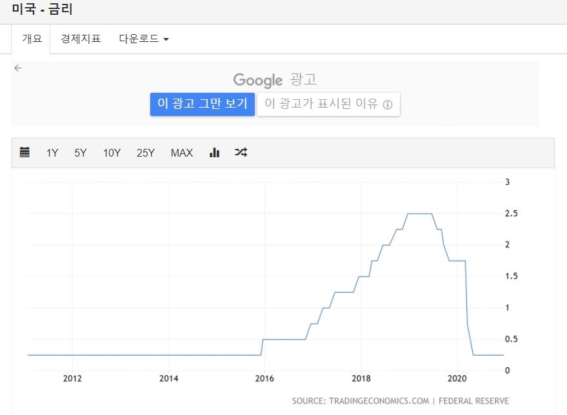Switch chart to bar chart type
Image resolution: width=567 pixels, height=415 pixels.
(214, 153)
